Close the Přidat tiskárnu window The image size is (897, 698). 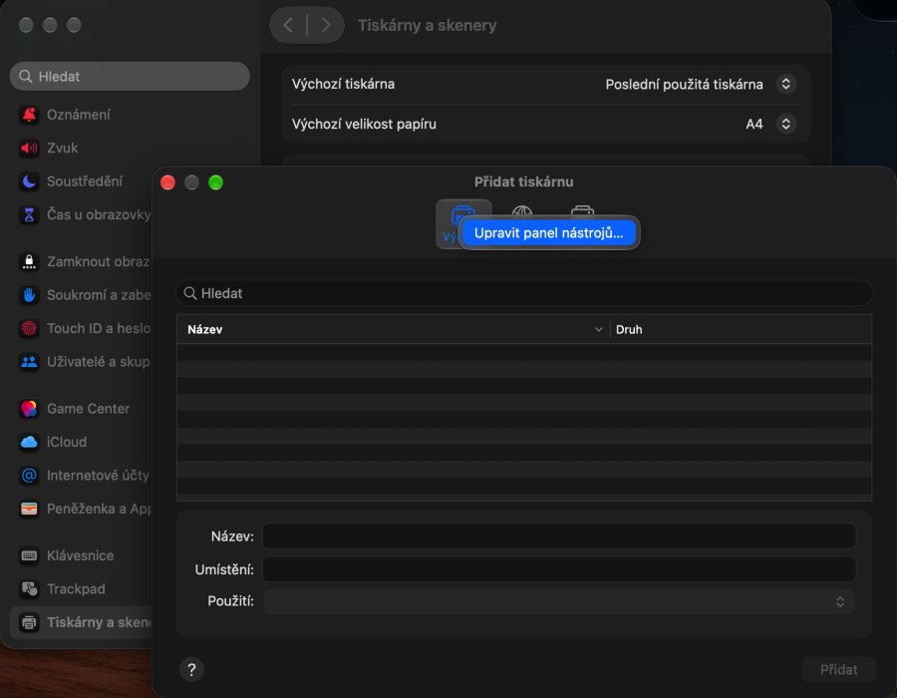click(167, 182)
